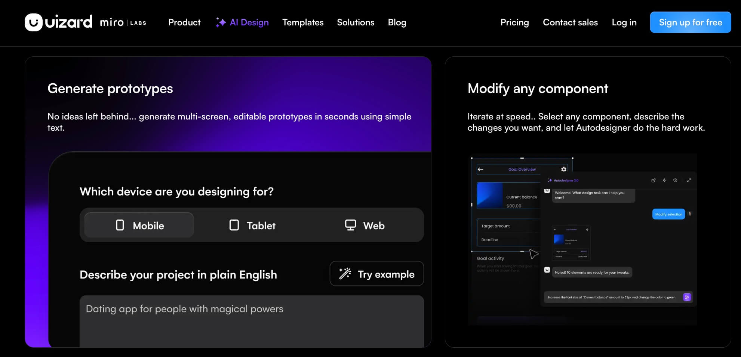Image resolution: width=741 pixels, height=357 pixels.
Task: Click the settings gear in Goal Overview
Action: (x=563, y=169)
